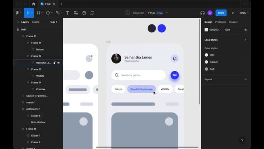Select the light color style
264x149 pixels.
[x=210, y=55]
